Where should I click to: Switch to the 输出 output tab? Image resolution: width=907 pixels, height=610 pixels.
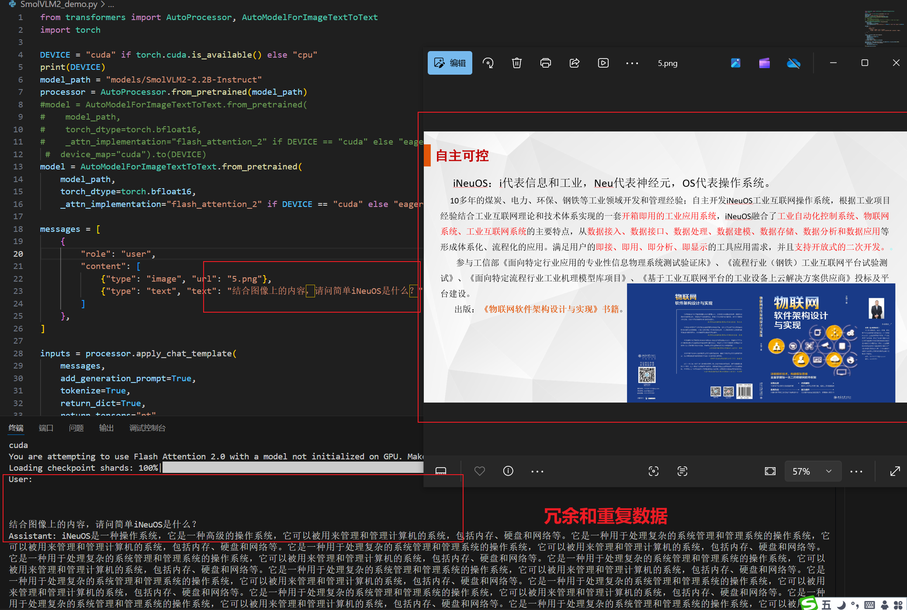pyautogui.click(x=106, y=428)
